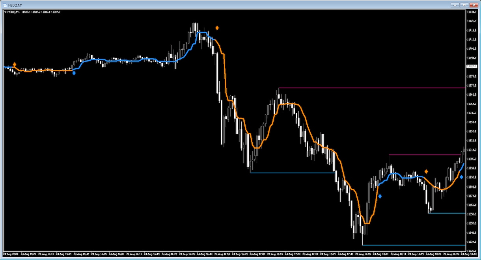481x260 pixels.
Task: Minimize the NSDQ,M1 chart window
Action: (456, 5)
